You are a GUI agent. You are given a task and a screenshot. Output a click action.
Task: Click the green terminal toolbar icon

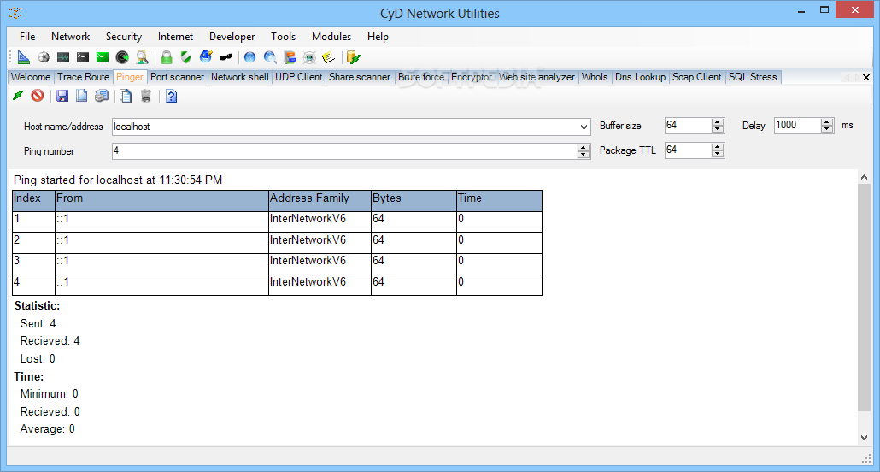(x=103, y=56)
